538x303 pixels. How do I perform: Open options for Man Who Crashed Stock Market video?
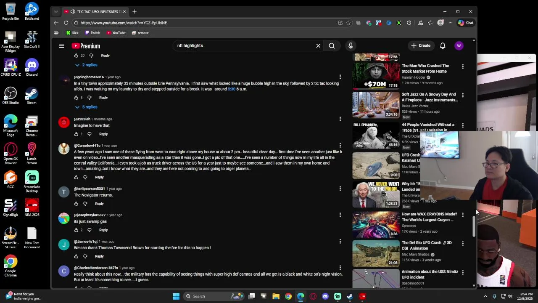pos(463,66)
